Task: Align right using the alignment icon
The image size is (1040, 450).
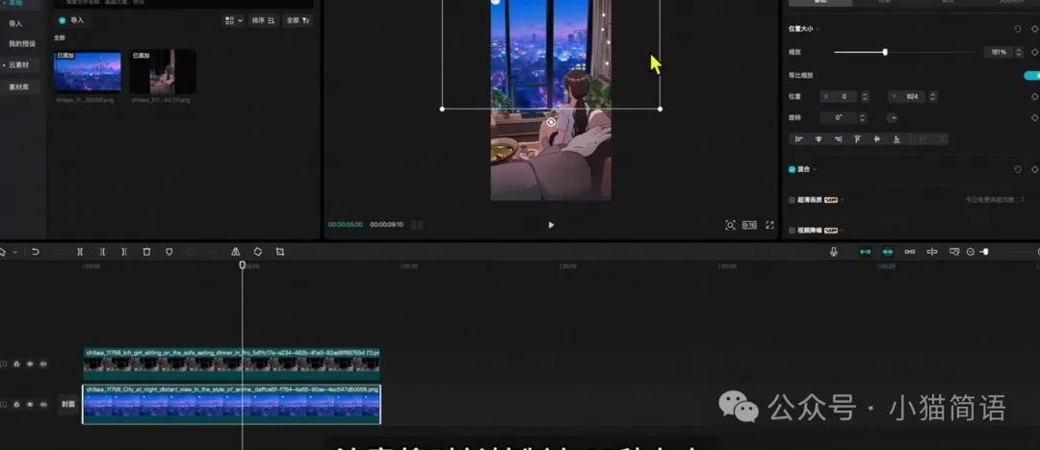Action: [838, 139]
